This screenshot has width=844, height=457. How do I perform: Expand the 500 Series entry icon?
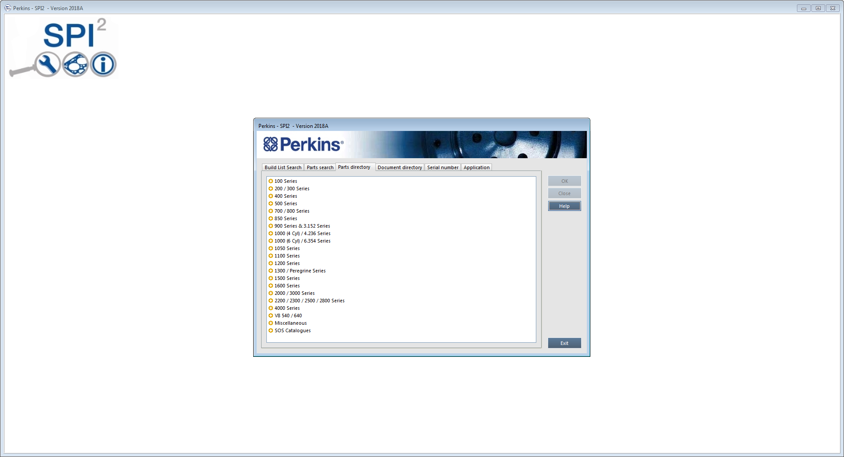pos(271,203)
